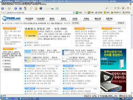Click the BCPARK.net logo
Screen dimensions: 133x100
(x=11, y=18)
